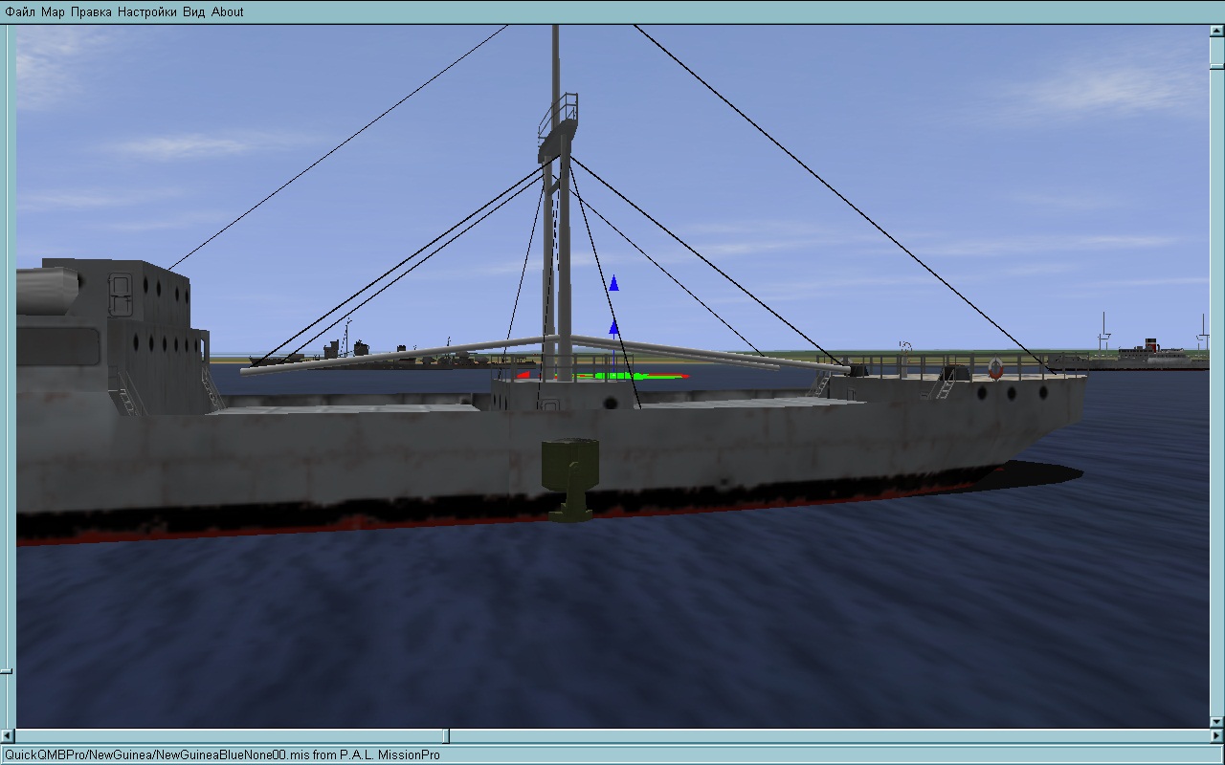Click the vertical scrollbar up arrow

pos(1216,31)
